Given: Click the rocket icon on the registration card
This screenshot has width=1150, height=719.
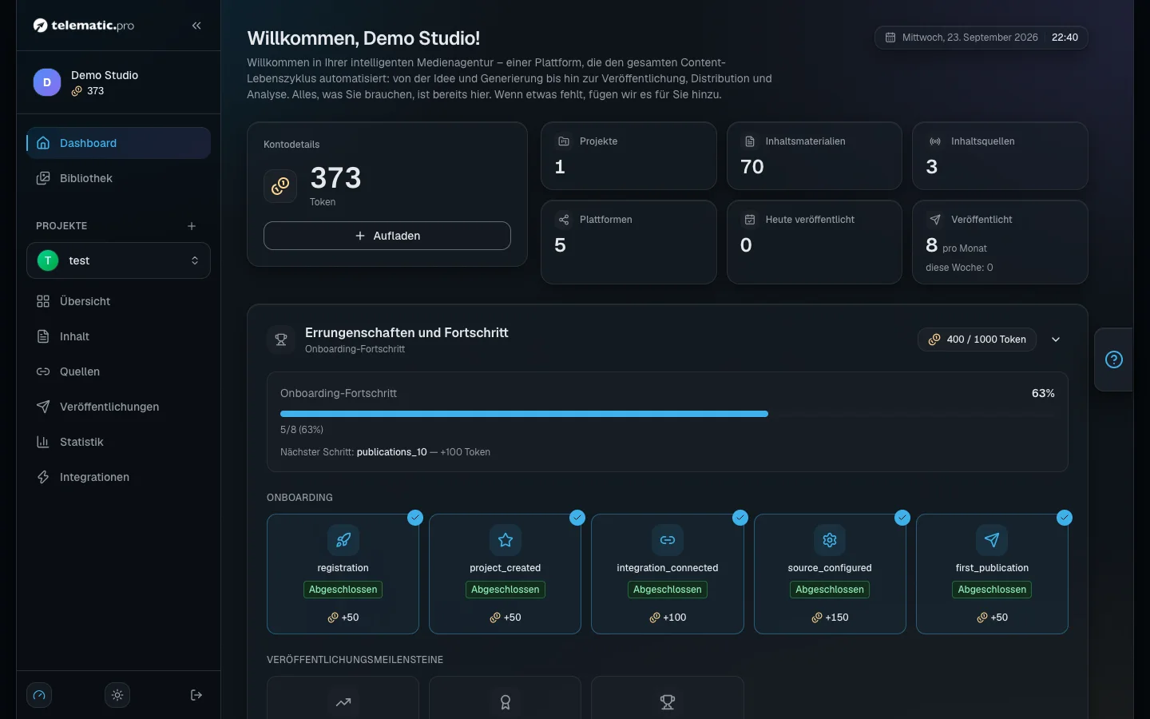Looking at the screenshot, I should tap(343, 540).
